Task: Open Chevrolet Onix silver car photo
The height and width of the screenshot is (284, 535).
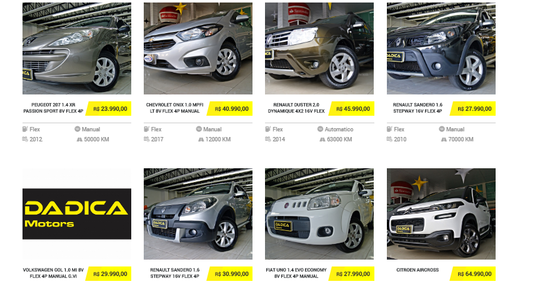Action: click(x=198, y=48)
